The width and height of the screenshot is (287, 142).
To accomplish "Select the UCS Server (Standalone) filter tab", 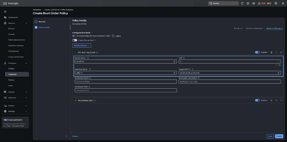I will 254,28.
